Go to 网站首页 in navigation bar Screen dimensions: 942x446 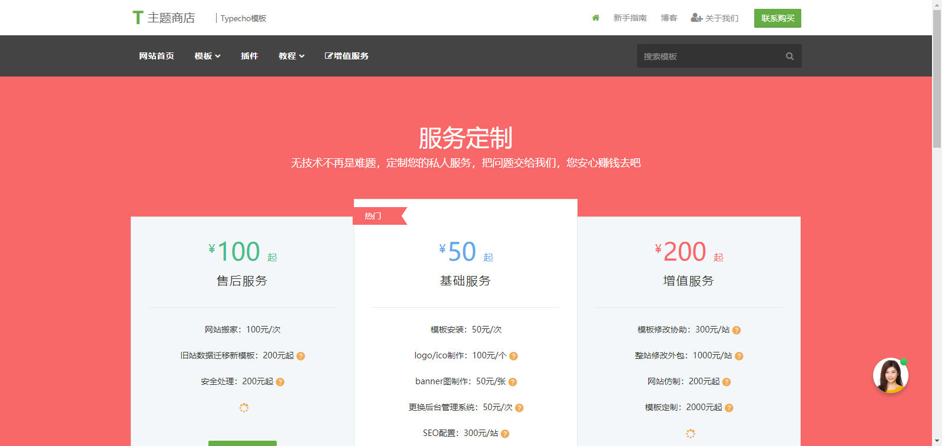click(x=157, y=56)
